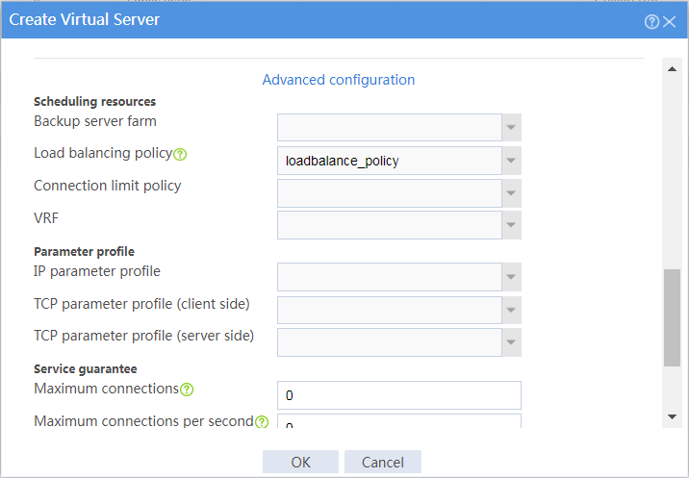This screenshot has height=478, width=689.
Task: Open the dialog help icon in title bar
Action: point(651,21)
